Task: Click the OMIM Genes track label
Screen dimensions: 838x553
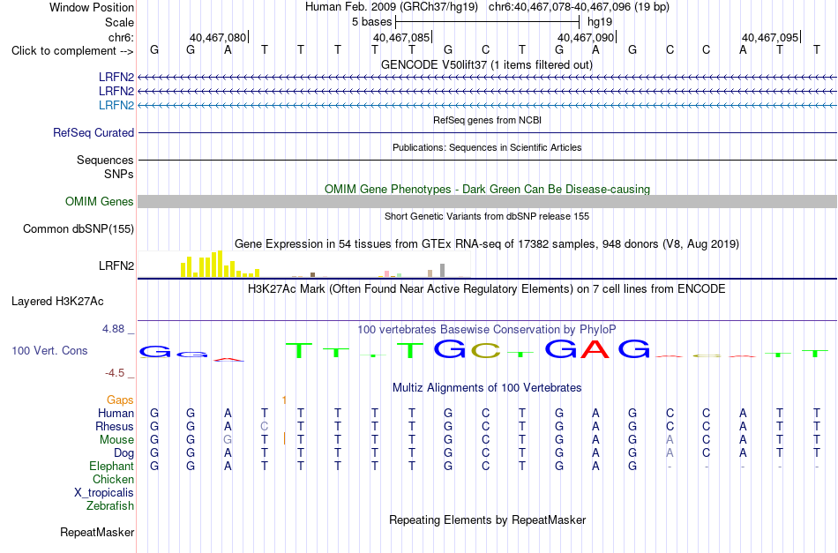Action: [x=100, y=201]
